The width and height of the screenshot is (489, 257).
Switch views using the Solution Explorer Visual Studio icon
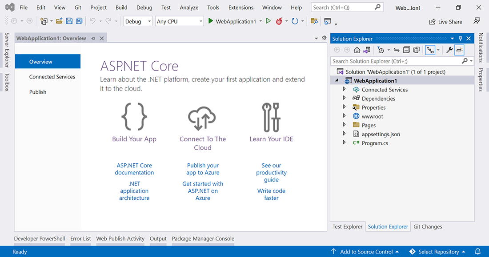tap(367, 50)
